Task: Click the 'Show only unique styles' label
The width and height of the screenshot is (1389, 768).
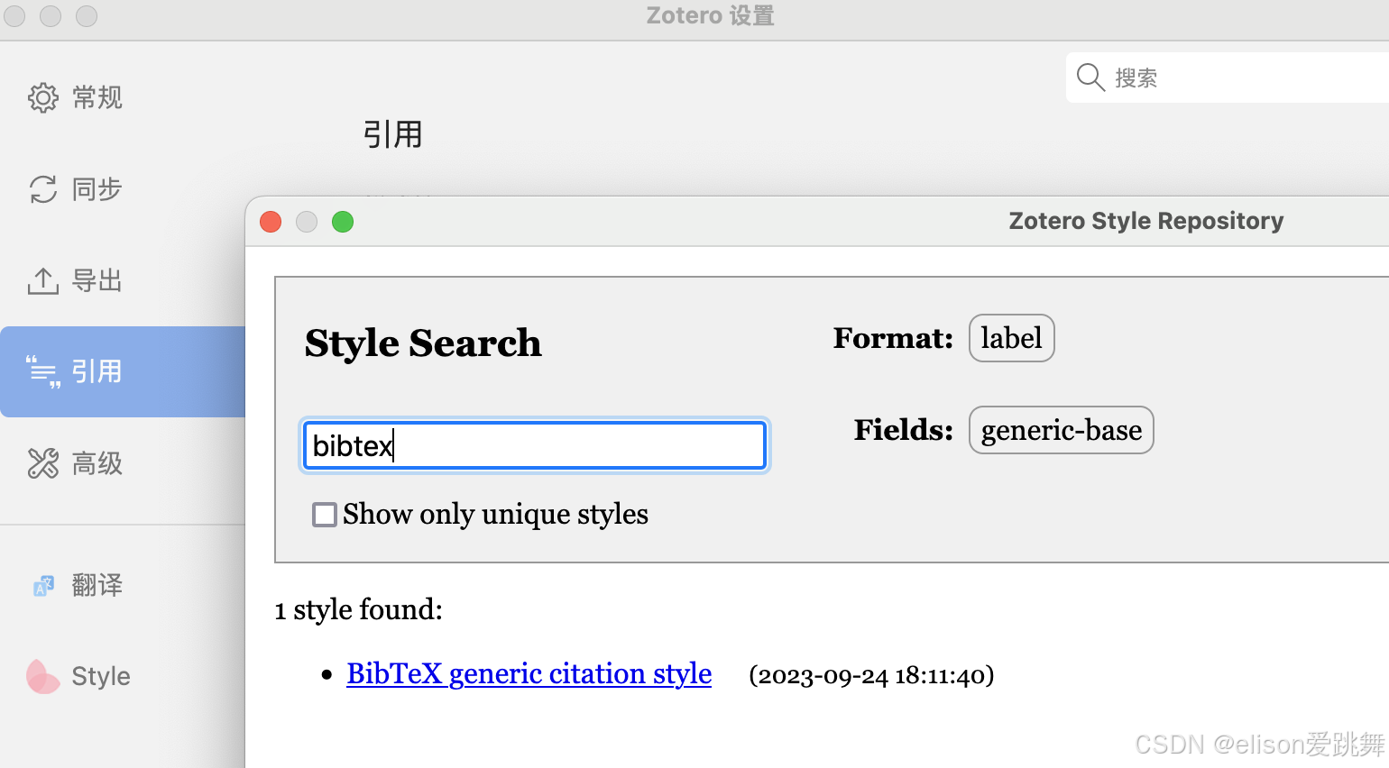Action: pyautogui.click(x=495, y=515)
